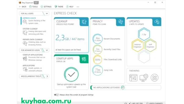The image size is (184, 104).
Task: Click the first Tweaking settings-list icon
Action: coord(133,78)
